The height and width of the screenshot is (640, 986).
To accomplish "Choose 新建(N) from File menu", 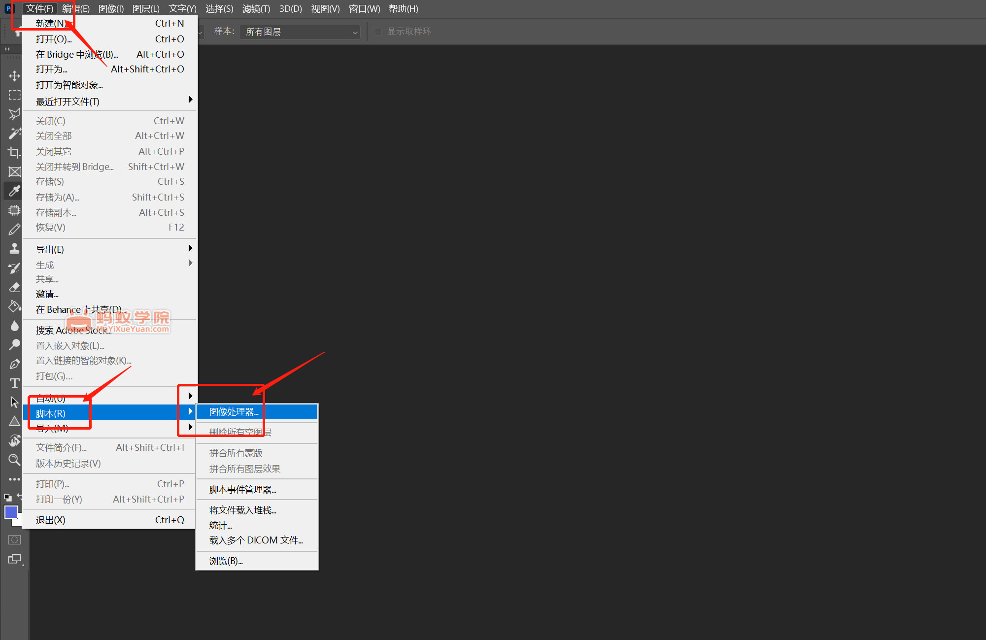I will [x=110, y=23].
